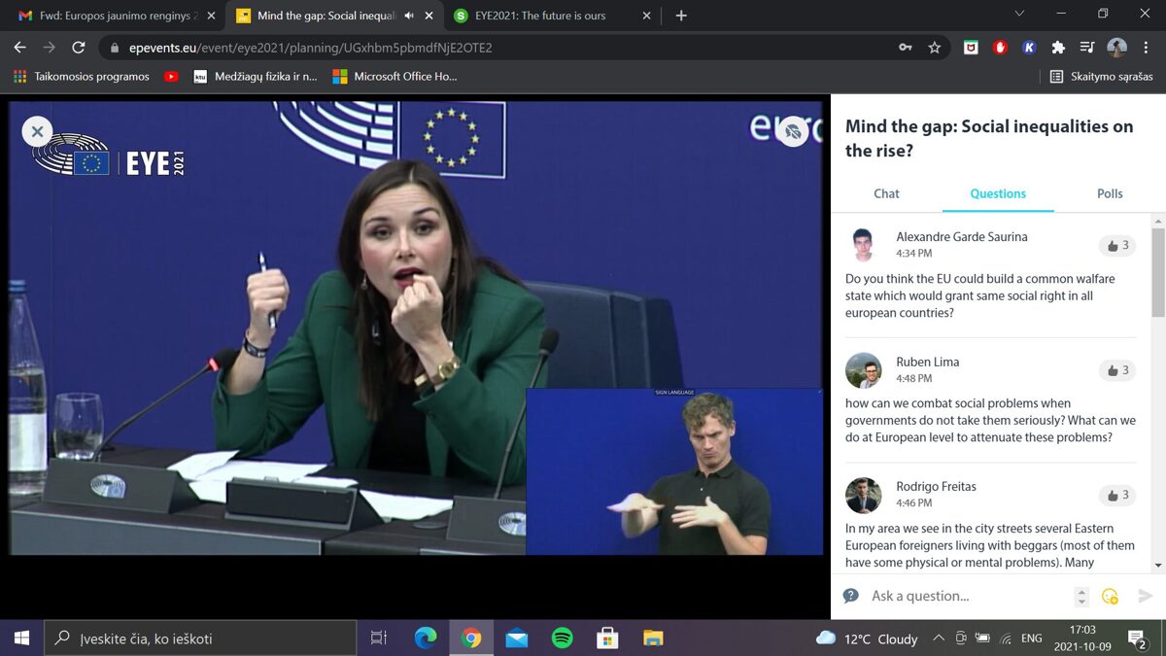This screenshot has height=656, width=1166.
Task: Click the question mark bubble icon
Action: click(850, 596)
